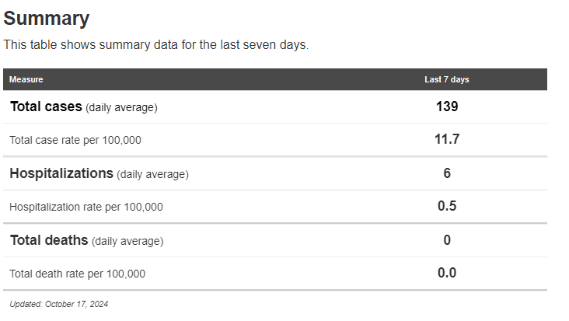
Task: Click the daily average note beside Total cases
Action: point(121,108)
